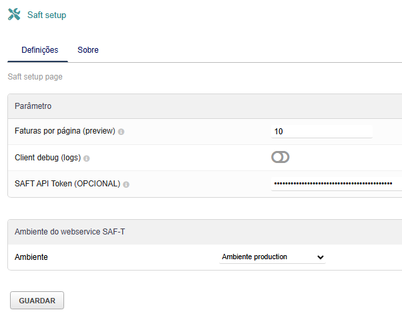
Task: Focus the Faturas por página input field
Action: tap(321, 132)
